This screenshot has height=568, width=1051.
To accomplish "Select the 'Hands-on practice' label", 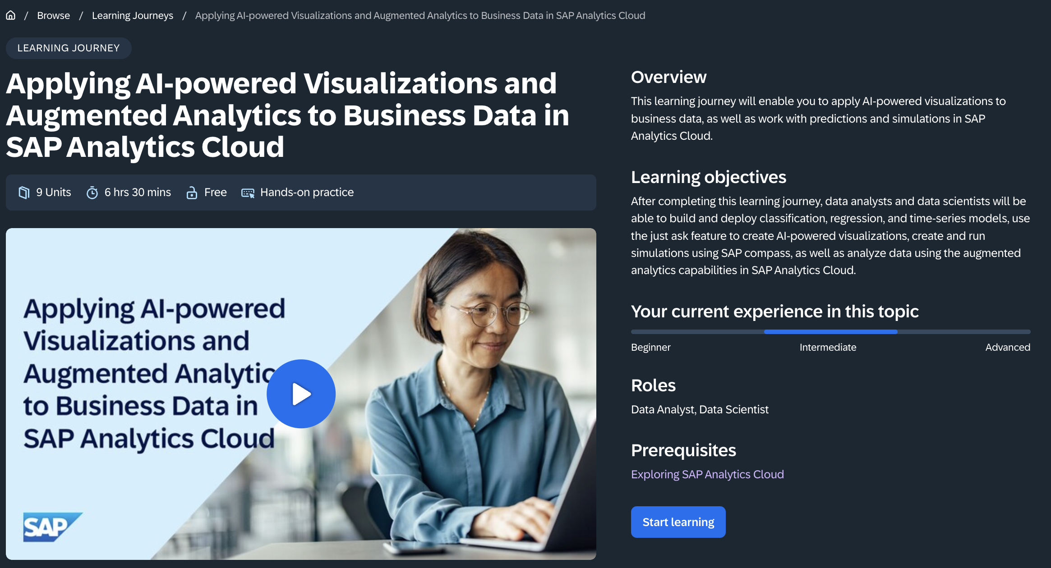I will (x=307, y=192).
